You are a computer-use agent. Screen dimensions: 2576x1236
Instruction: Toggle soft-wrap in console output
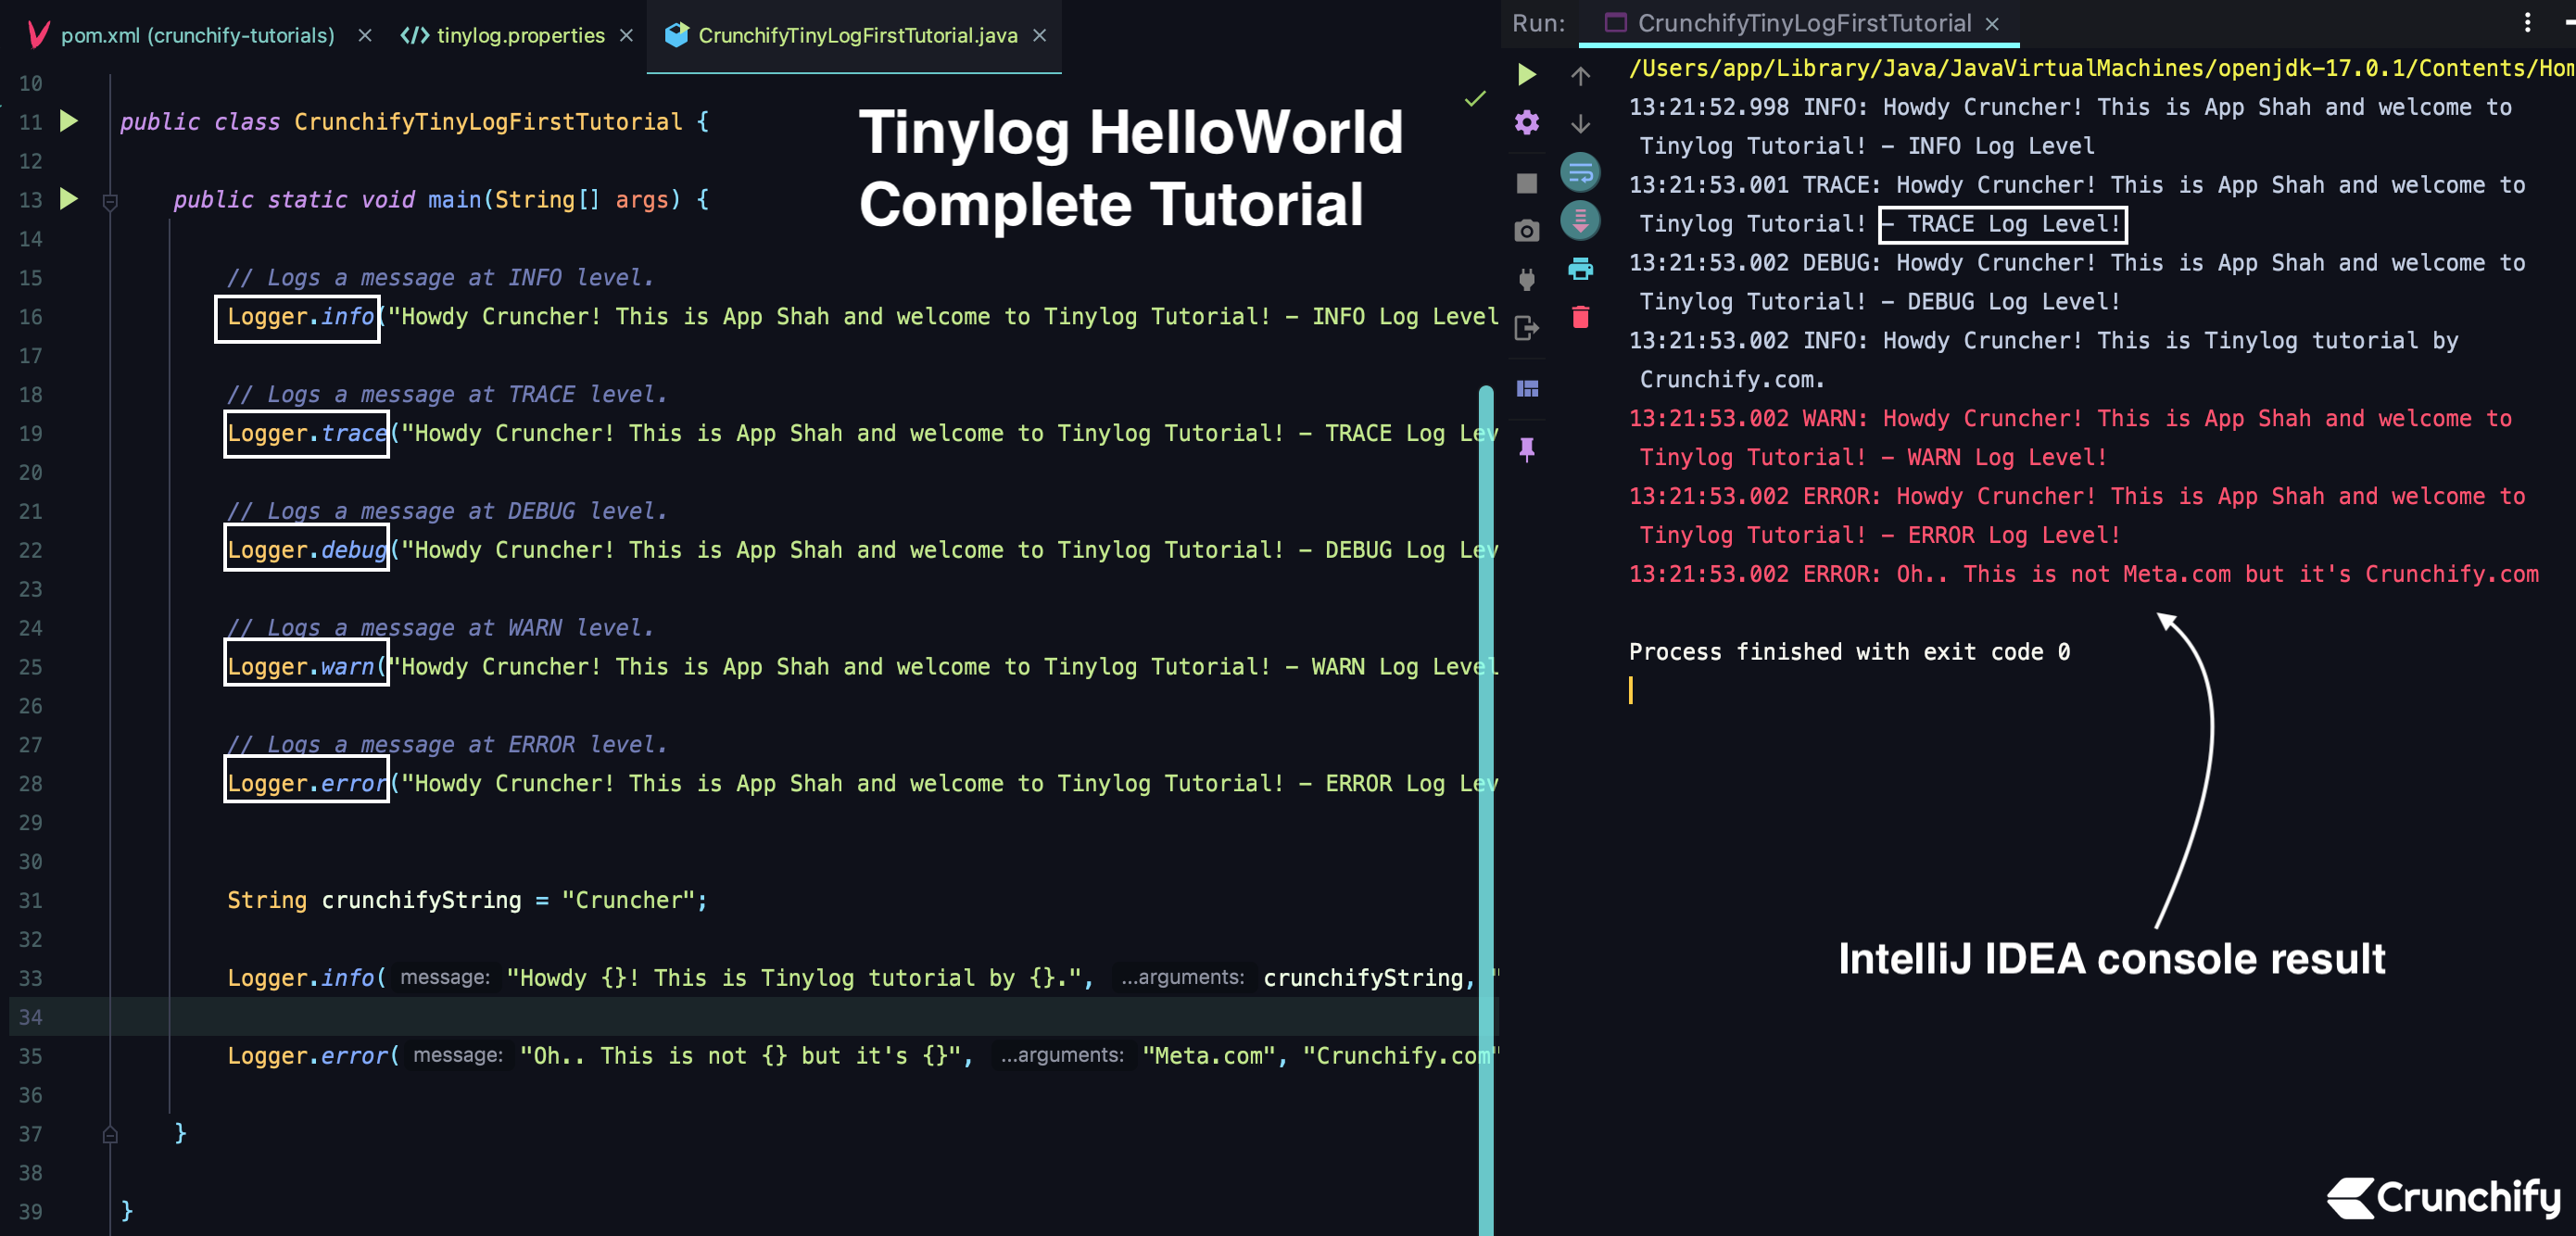[x=1580, y=173]
